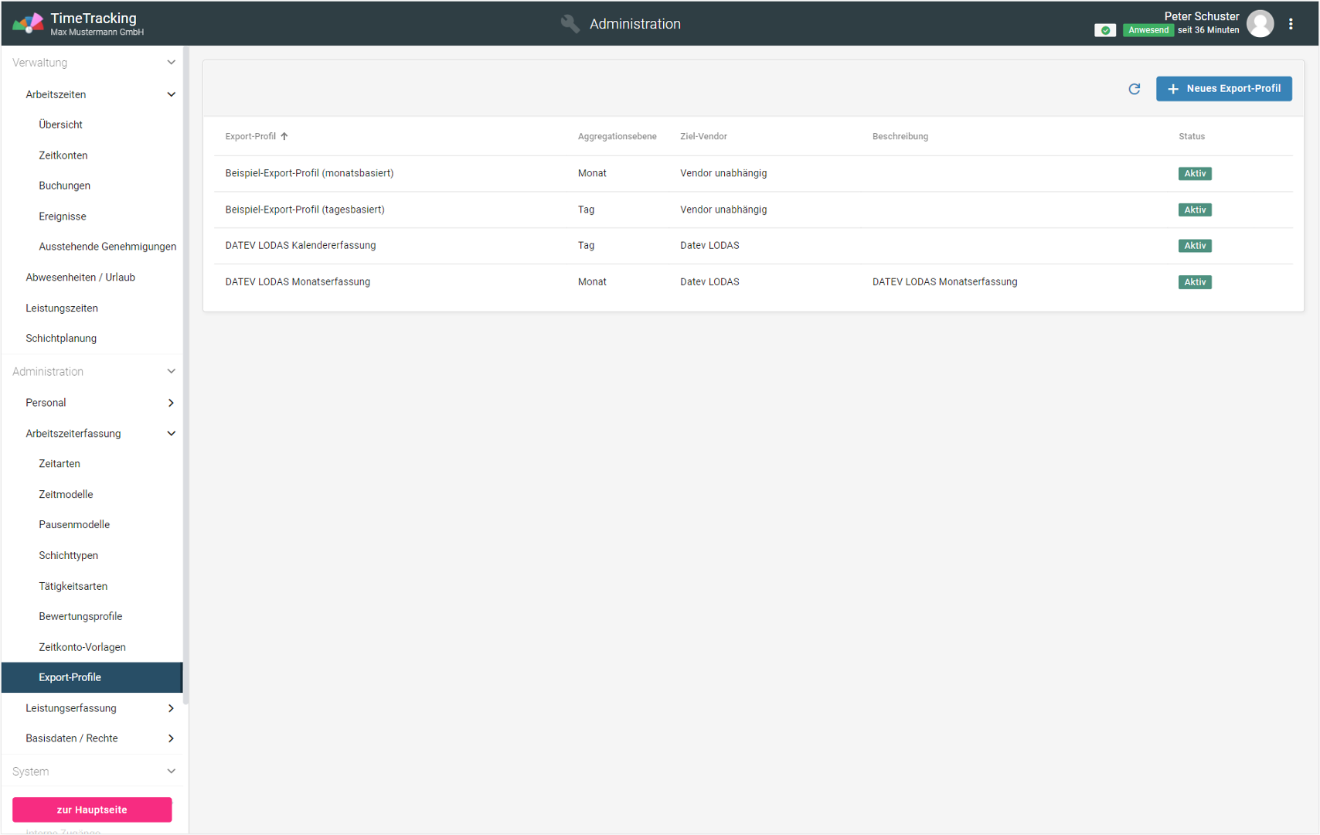Open Zeitmodelle in the sidebar

click(66, 494)
